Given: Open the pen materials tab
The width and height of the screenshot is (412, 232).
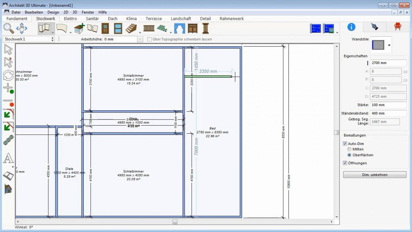Looking at the screenshot, I should tap(375, 27).
